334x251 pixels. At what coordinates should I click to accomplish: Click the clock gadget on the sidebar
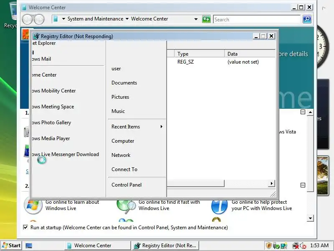coord(322,47)
